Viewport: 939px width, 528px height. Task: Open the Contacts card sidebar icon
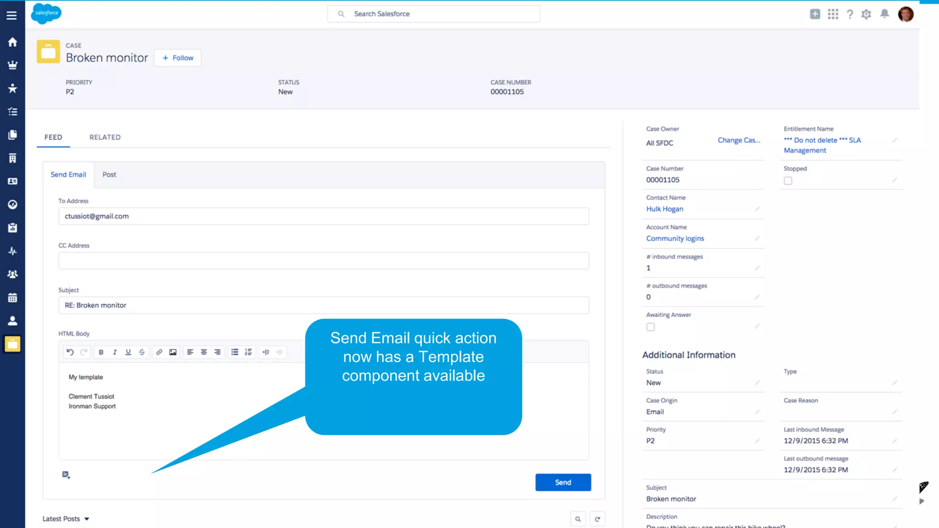(x=12, y=181)
